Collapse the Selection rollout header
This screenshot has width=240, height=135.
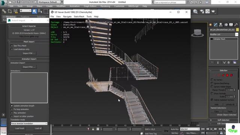point(223,70)
